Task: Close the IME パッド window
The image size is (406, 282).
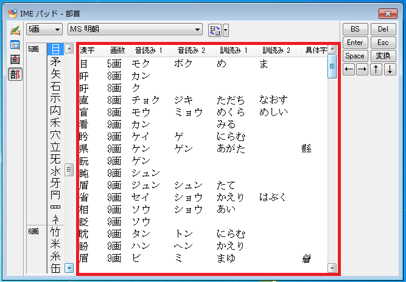Action: pos(388,13)
